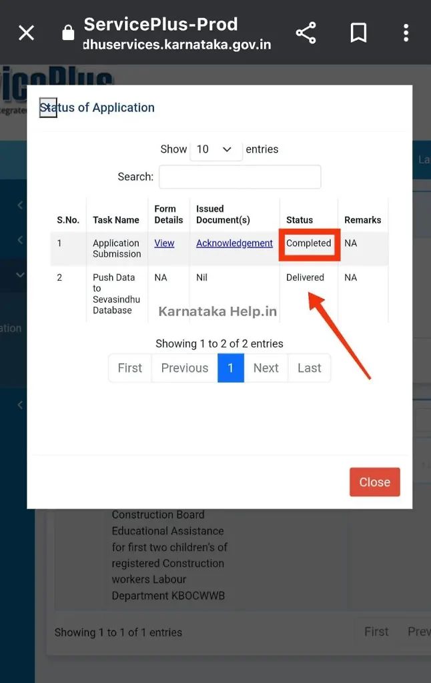This screenshot has width=431, height=683.
Task: Open the entries per page dropdown
Action: click(215, 149)
